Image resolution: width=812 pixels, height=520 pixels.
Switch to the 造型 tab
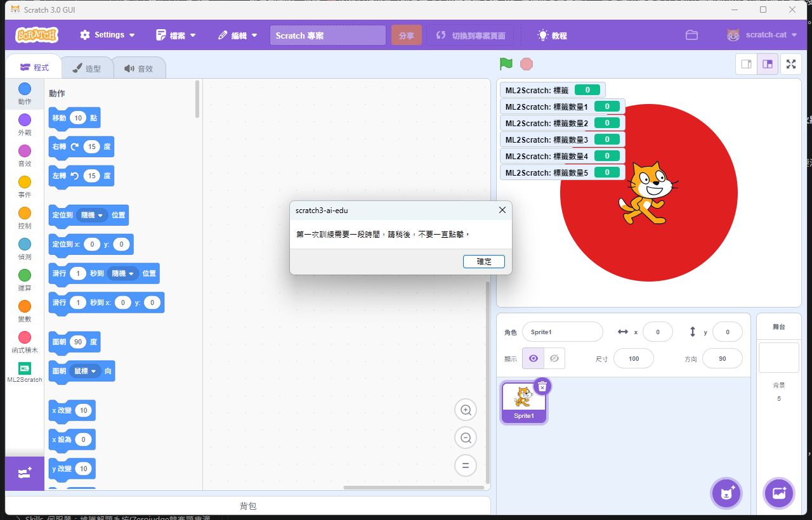(x=87, y=68)
